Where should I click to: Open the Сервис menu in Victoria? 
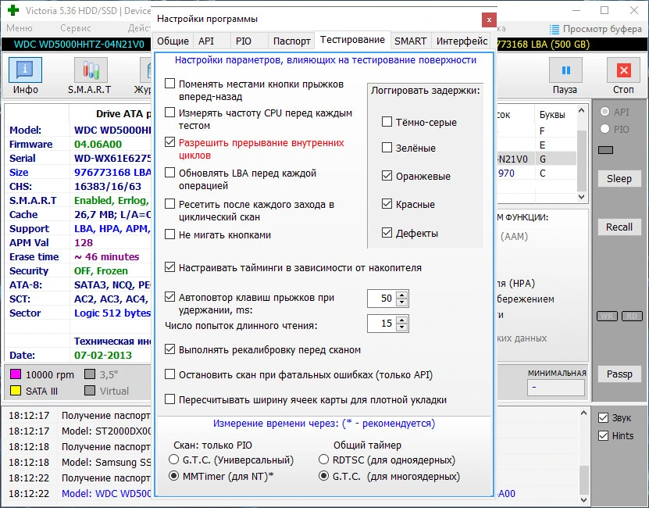[75, 28]
